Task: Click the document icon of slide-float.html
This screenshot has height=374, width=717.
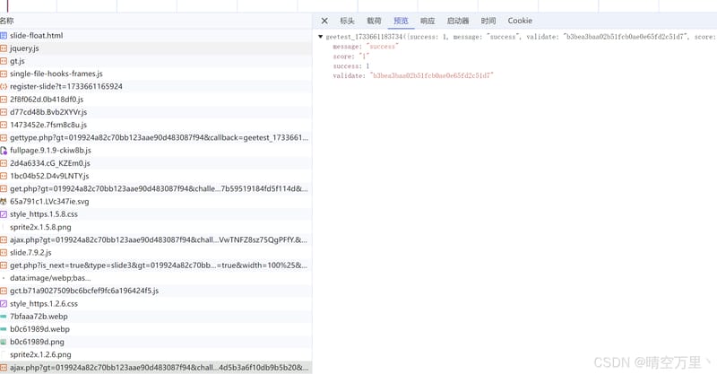Action: [4, 35]
